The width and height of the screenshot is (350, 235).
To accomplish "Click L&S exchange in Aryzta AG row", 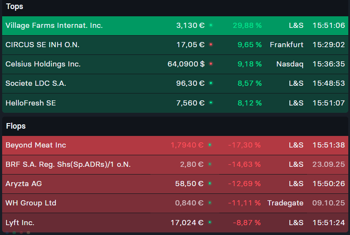I will coord(296,184).
